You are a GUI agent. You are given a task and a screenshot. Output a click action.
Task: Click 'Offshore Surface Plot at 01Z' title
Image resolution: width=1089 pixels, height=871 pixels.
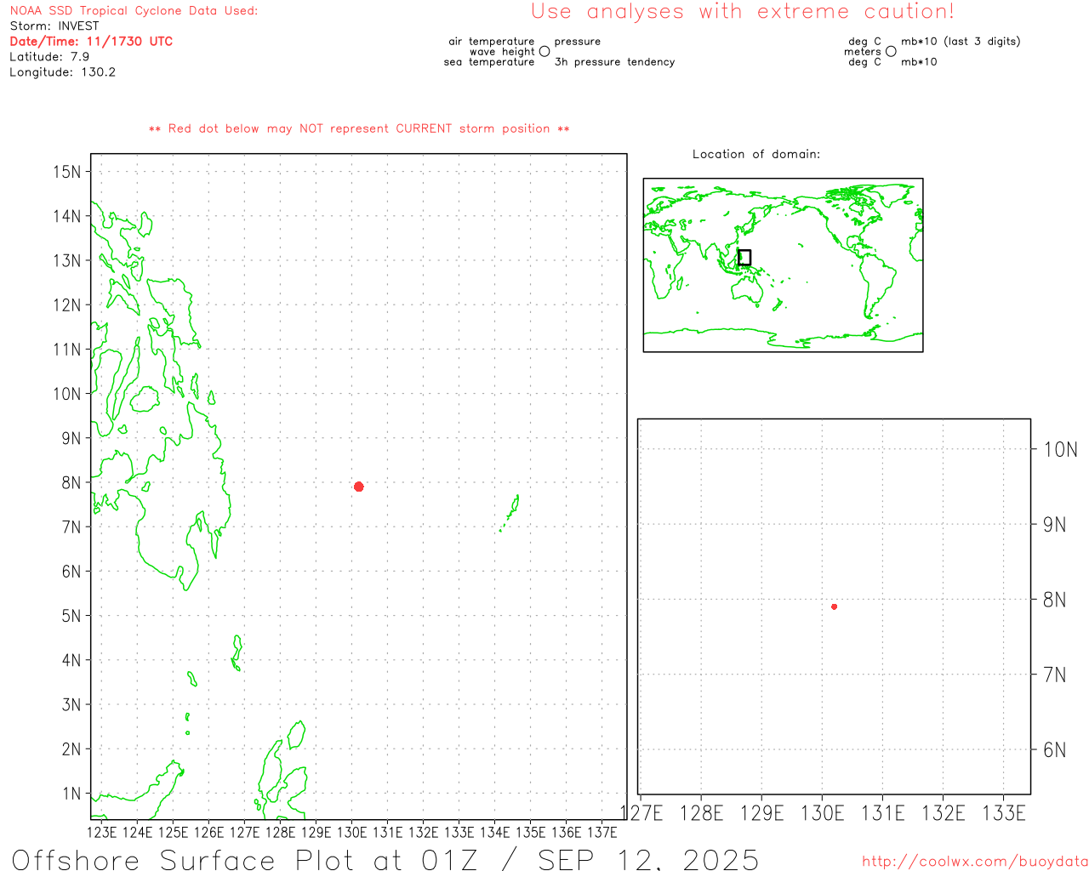click(x=245, y=859)
